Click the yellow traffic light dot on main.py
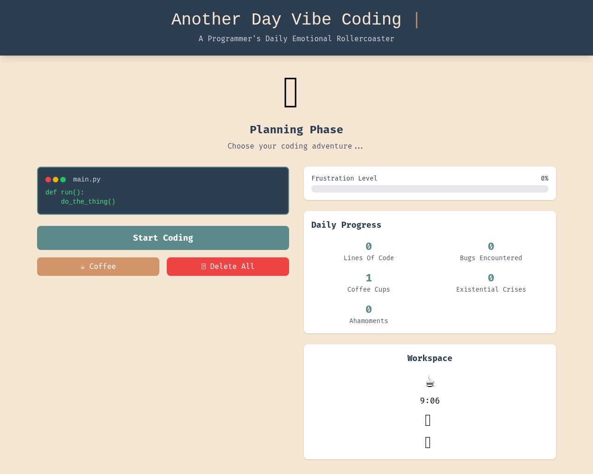 point(55,179)
